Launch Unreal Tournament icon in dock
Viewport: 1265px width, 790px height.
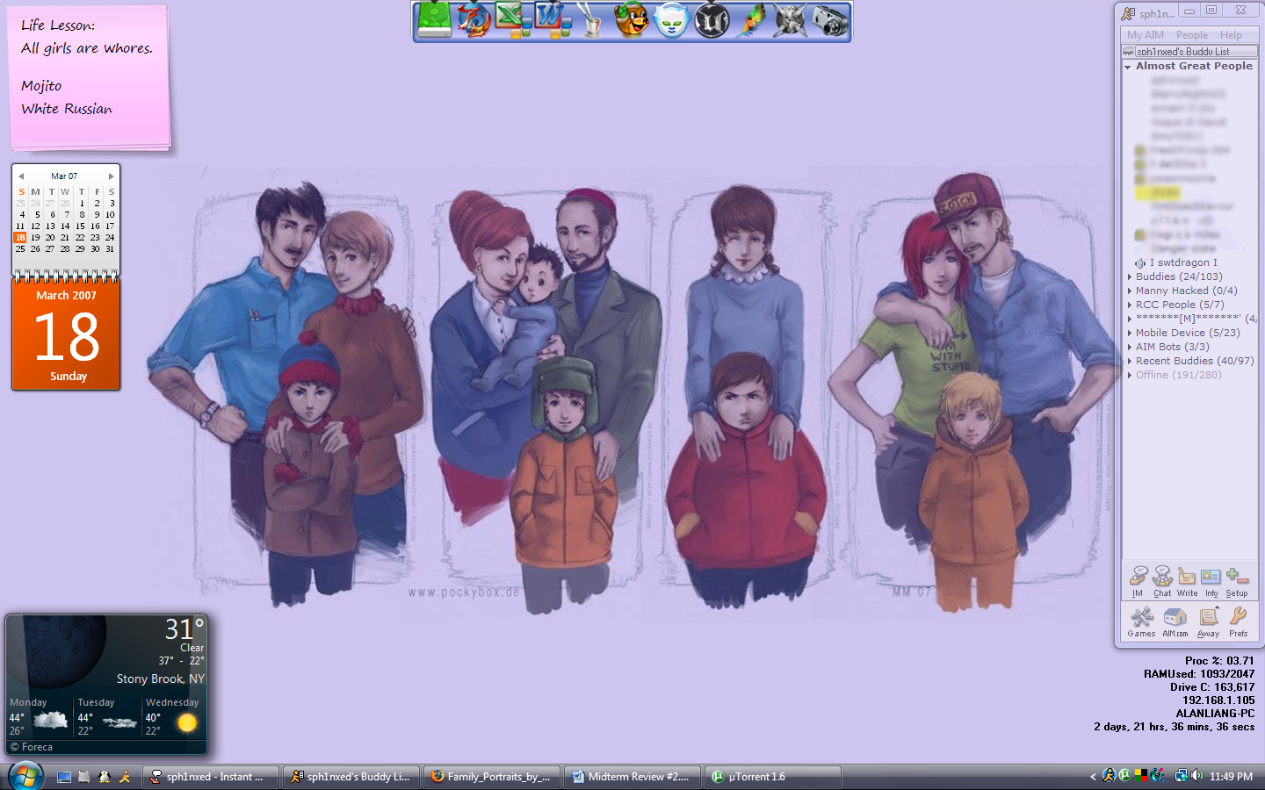pos(712,19)
